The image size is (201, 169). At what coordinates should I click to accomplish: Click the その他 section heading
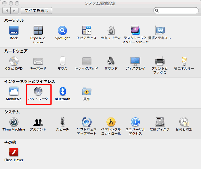click(x=10, y=142)
